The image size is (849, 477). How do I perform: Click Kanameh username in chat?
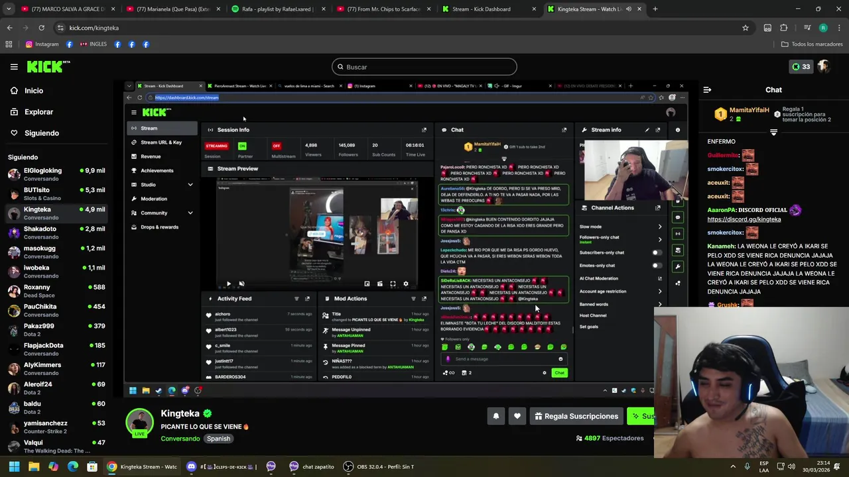[721, 246]
